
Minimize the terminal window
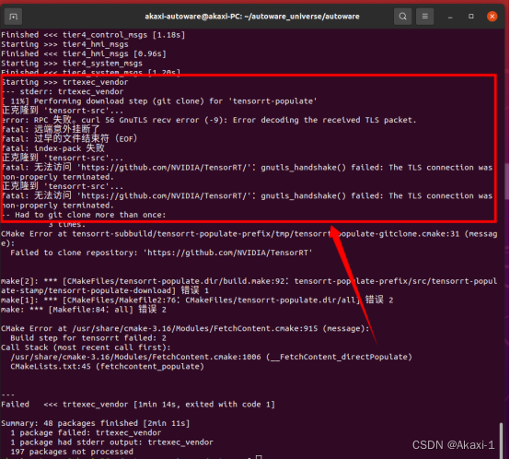pos(450,17)
